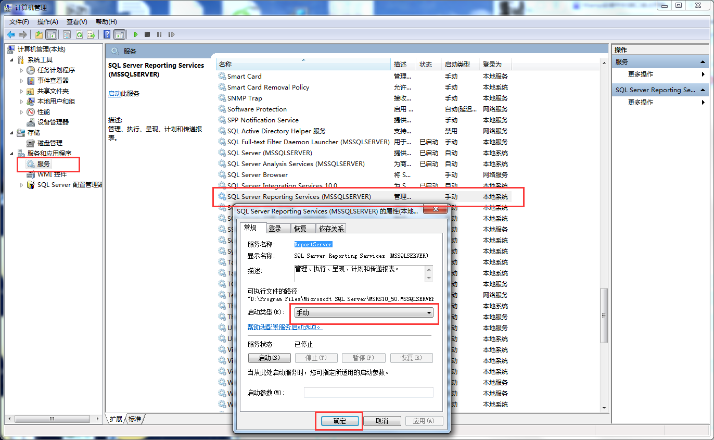Expand 更多操作 under 服务 in actions pane
The image size is (714, 440).
pos(661,74)
